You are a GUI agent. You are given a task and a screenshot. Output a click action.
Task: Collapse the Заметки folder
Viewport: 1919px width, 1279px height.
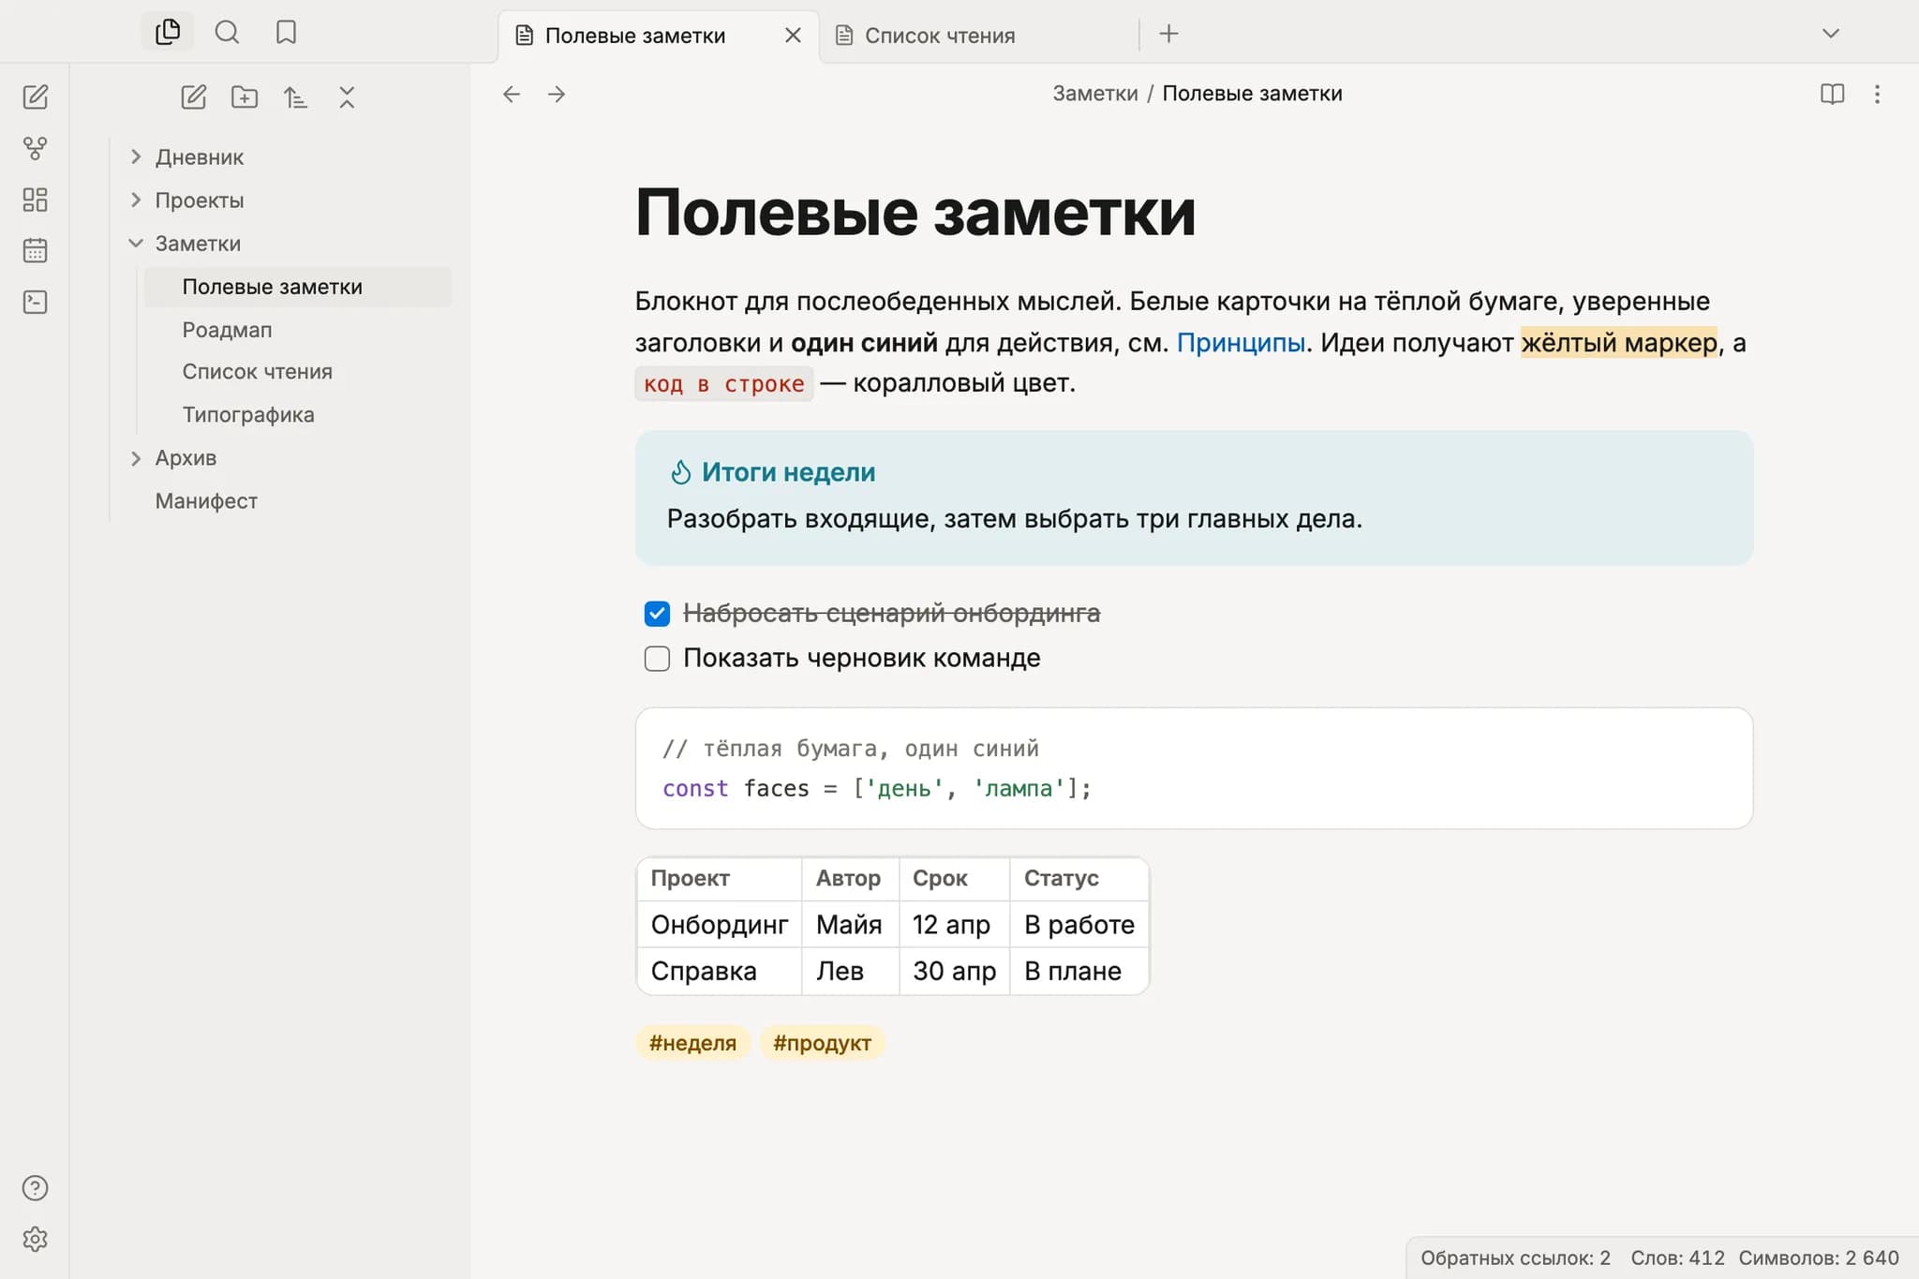point(136,243)
